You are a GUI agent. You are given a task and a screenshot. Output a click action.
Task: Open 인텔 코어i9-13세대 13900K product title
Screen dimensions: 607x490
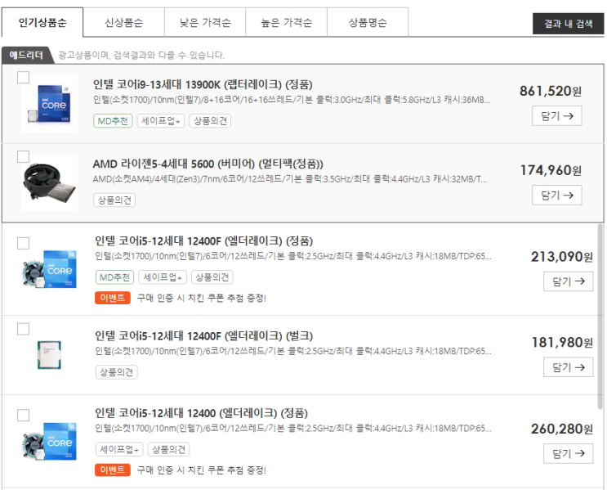point(203,84)
